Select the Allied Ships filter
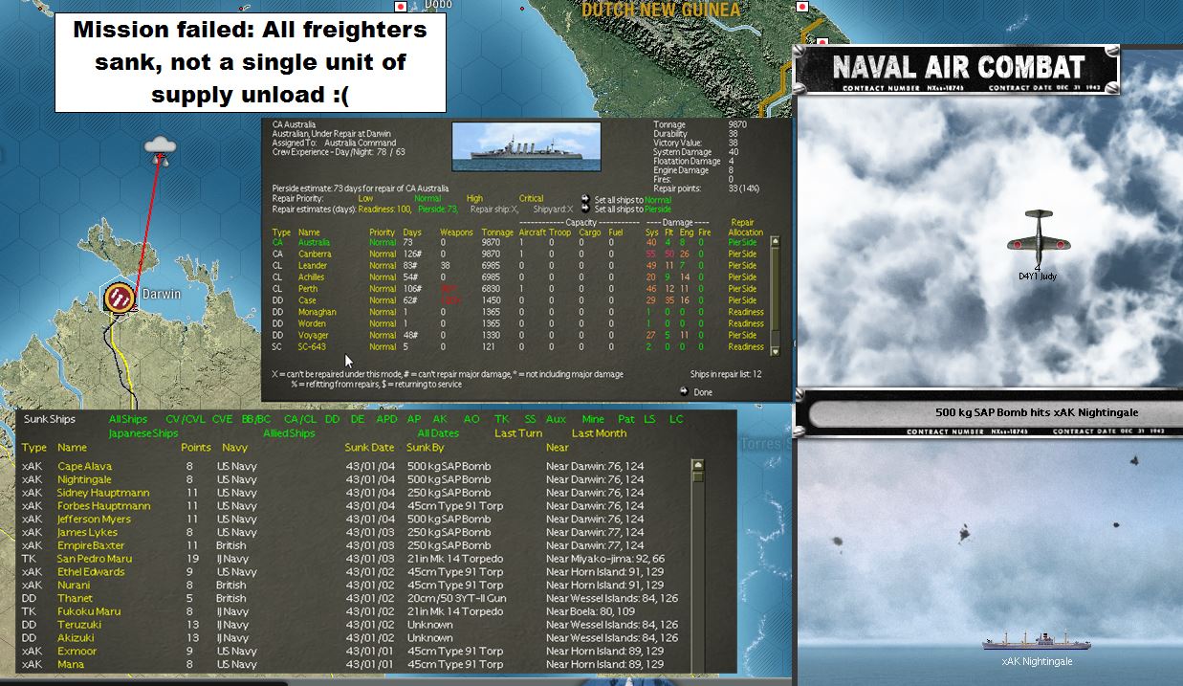 [289, 433]
